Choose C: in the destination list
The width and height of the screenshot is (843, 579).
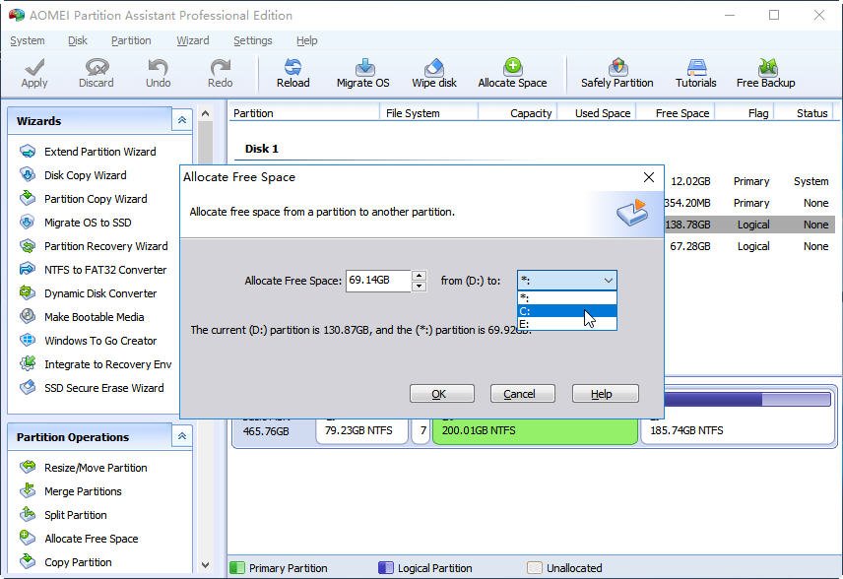click(x=567, y=311)
